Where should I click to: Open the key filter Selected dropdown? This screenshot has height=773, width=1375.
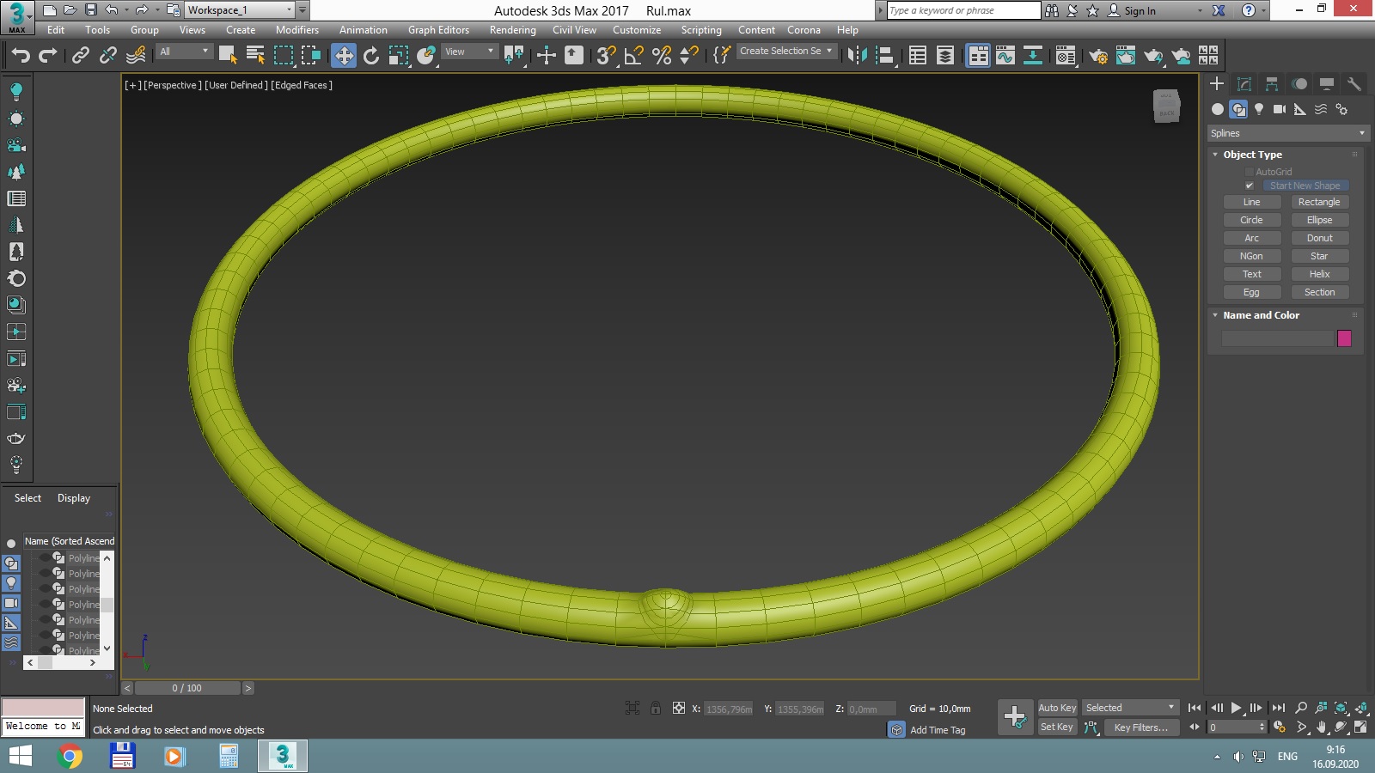pyautogui.click(x=1130, y=708)
